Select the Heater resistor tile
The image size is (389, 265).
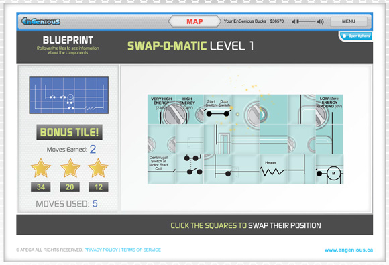click(274, 169)
